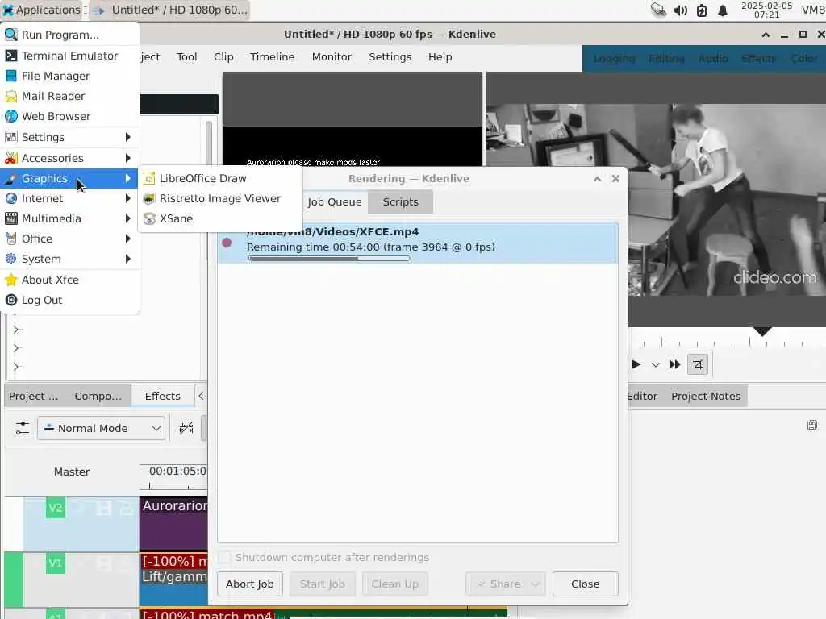Open the Settings menu in Kdenlive
The height and width of the screenshot is (619, 826).
click(390, 57)
